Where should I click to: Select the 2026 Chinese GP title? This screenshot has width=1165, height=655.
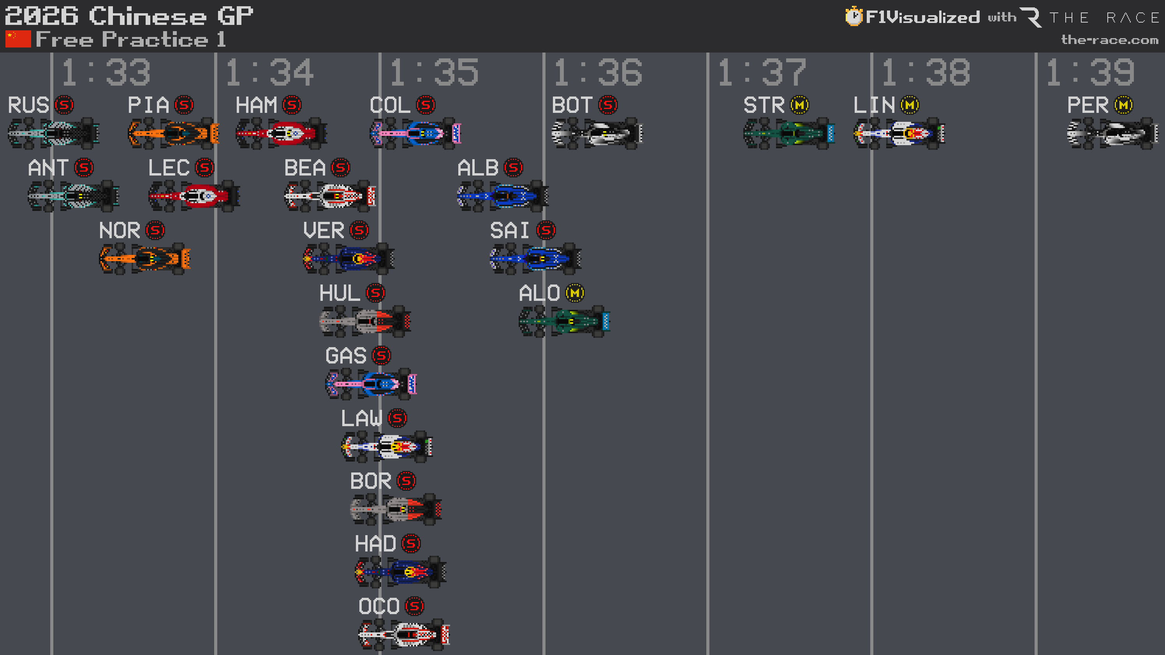pyautogui.click(x=128, y=16)
